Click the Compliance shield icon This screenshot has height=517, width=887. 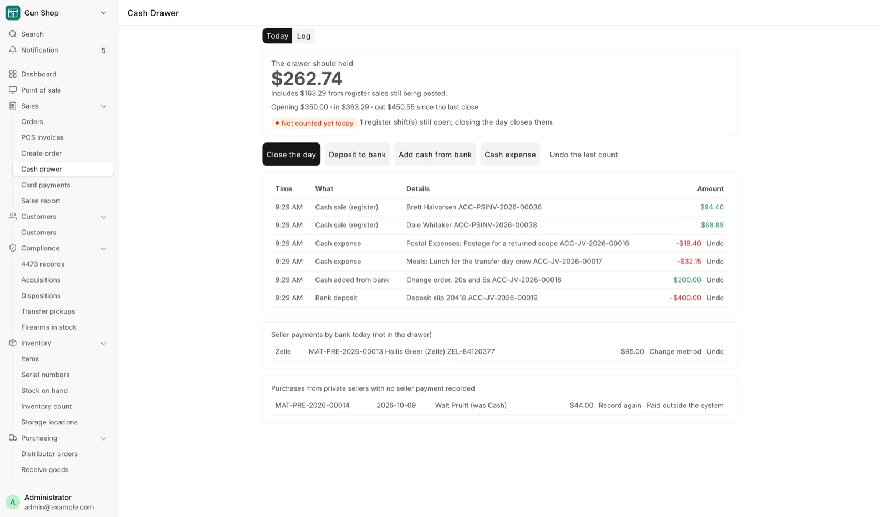coord(13,248)
